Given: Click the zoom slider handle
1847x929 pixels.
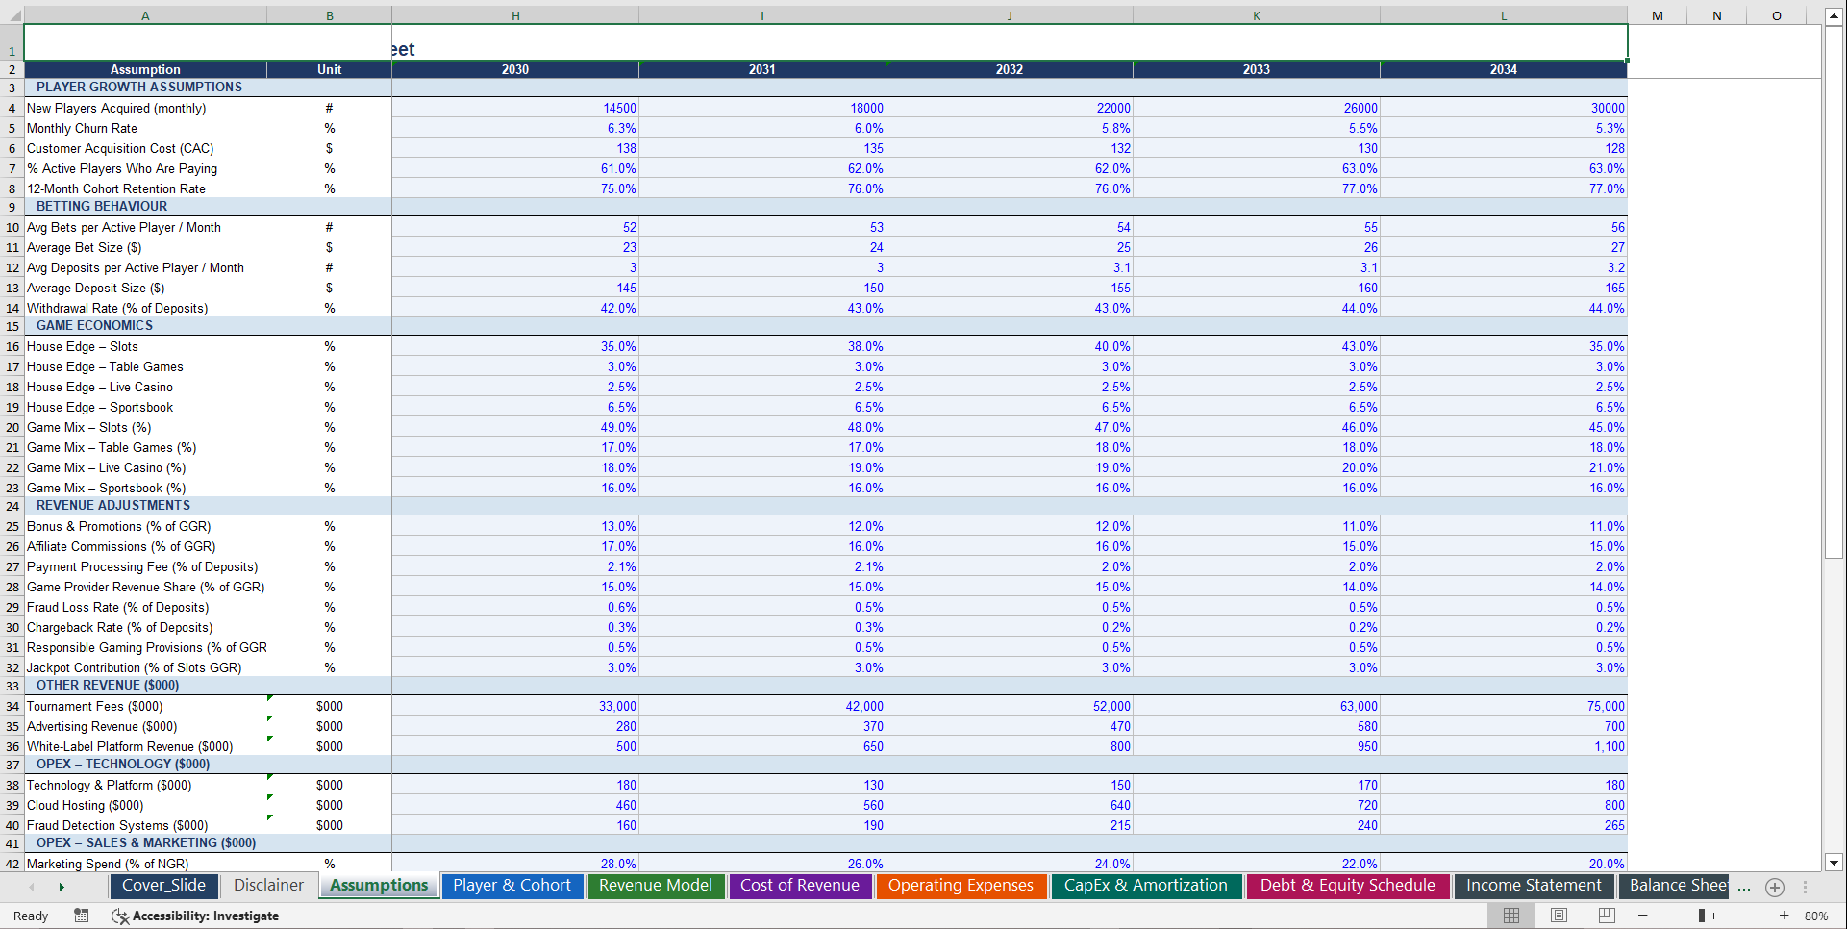Looking at the screenshot, I should coord(1702,915).
